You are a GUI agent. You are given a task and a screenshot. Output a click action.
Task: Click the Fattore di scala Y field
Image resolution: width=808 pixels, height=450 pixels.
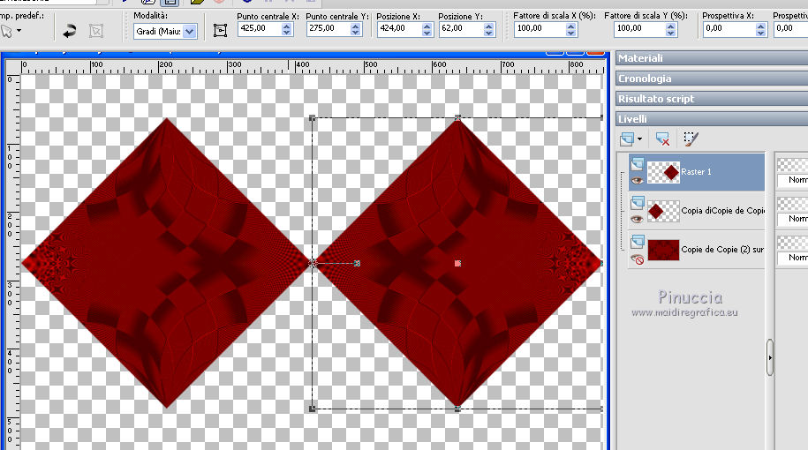pos(640,28)
